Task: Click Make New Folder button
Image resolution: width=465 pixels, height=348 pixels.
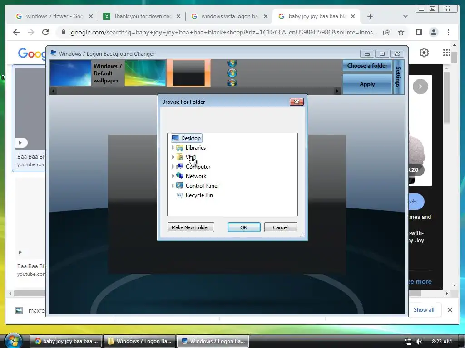Action: [x=191, y=227]
